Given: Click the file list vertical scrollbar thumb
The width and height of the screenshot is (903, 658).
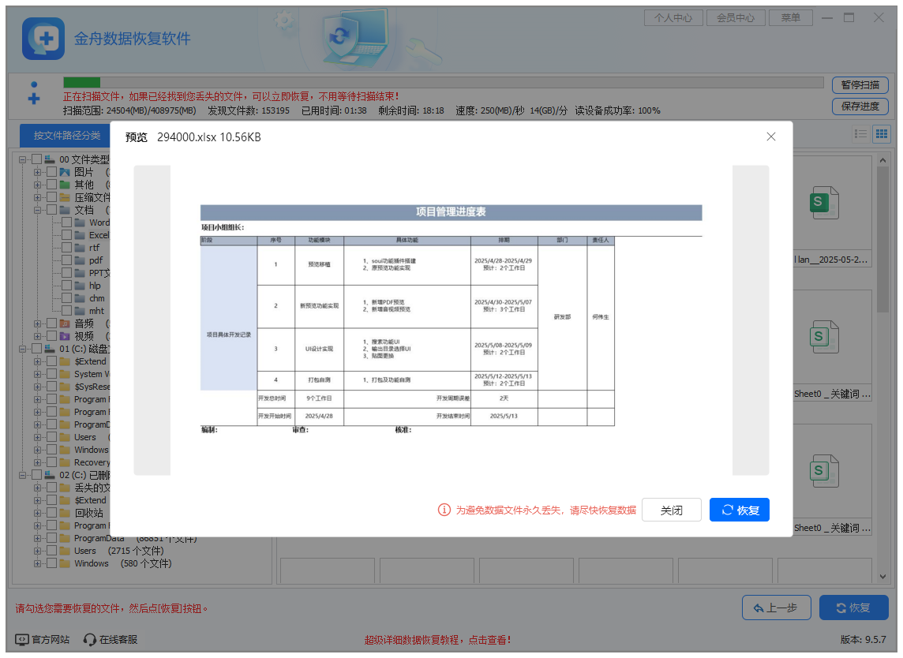Looking at the screenshot, I should 882,240.
